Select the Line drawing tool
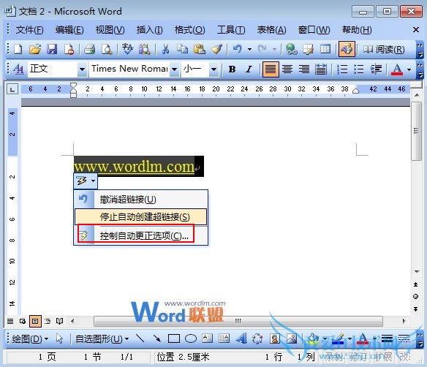 pos(140,338)
